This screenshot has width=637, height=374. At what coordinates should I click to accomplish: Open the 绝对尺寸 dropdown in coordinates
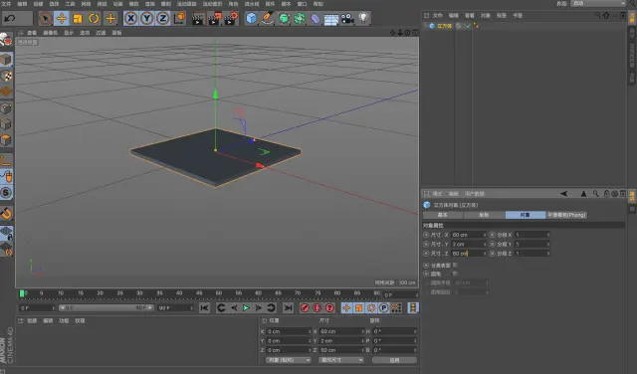(x=341, y=360)
